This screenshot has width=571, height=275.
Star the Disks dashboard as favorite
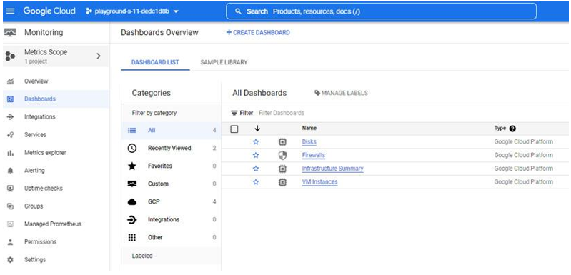click(256, 142)
